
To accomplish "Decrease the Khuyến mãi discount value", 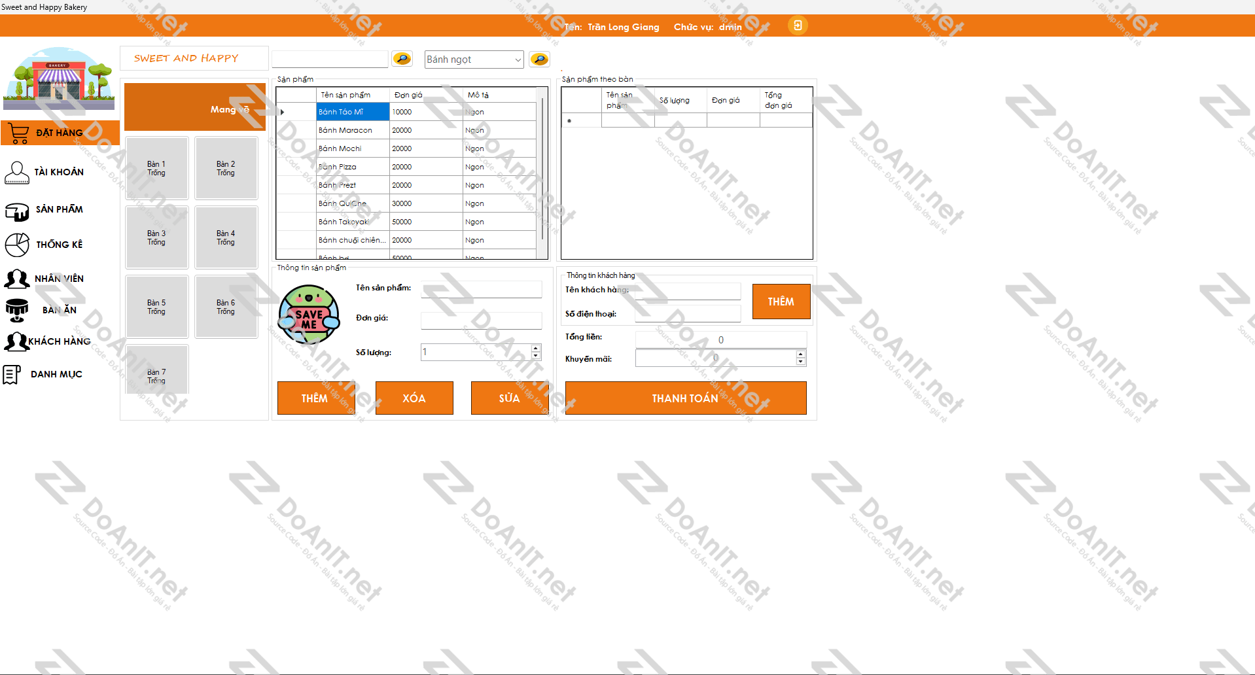I will point(800,362).
